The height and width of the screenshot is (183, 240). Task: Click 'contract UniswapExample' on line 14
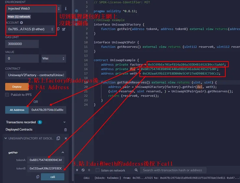(114, 60)
